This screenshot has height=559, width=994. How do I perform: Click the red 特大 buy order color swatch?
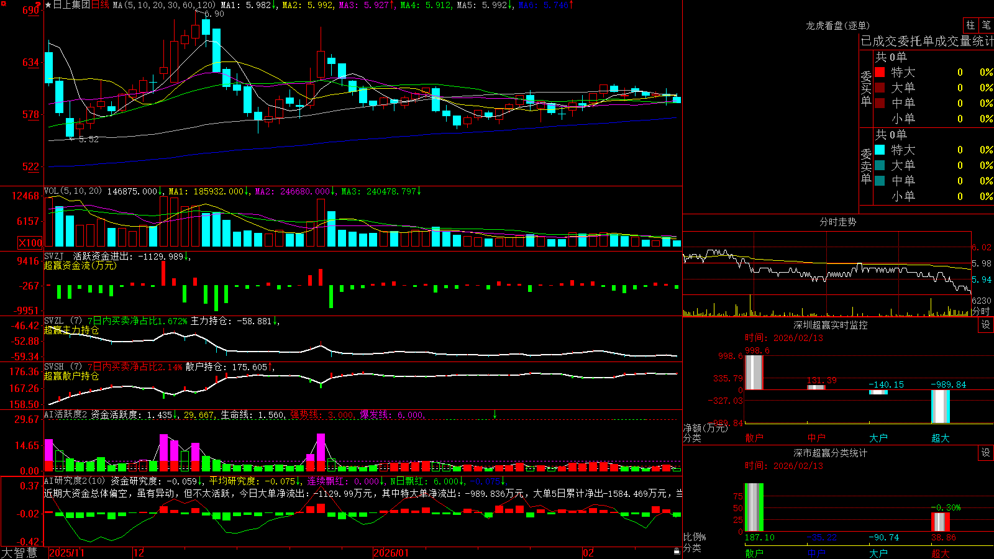tap(880, 72)
